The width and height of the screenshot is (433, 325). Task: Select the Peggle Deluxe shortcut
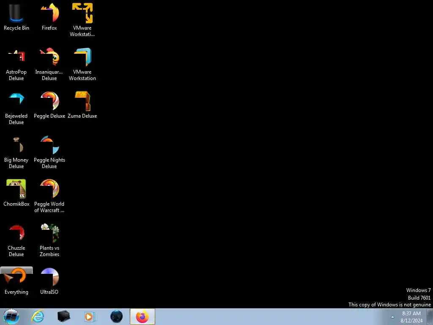coord(49,105)
